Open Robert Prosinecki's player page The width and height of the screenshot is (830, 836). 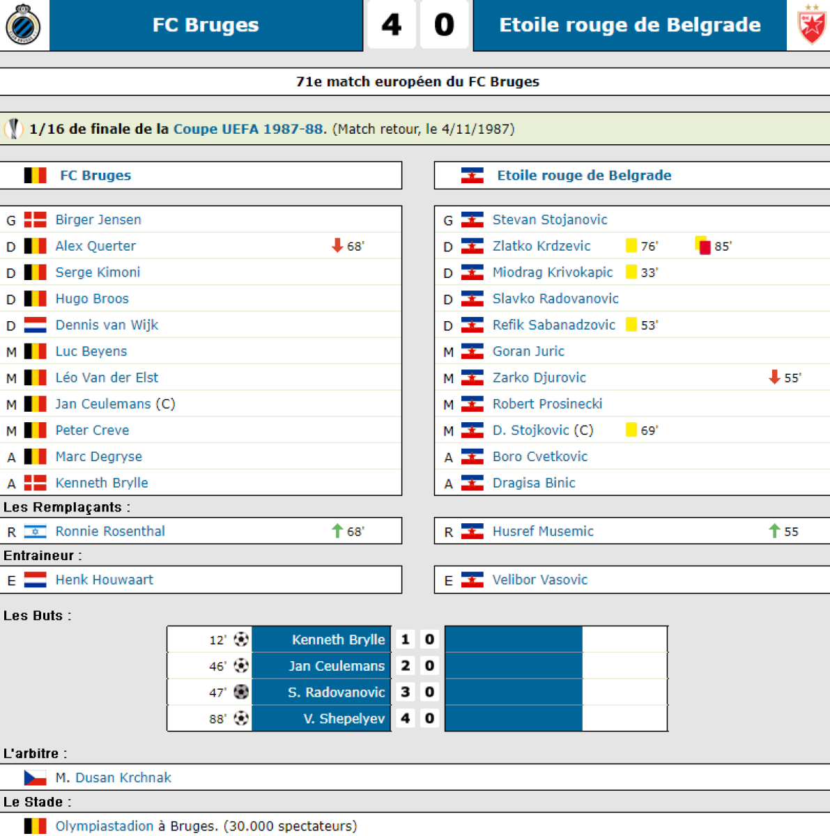(547, 404)
